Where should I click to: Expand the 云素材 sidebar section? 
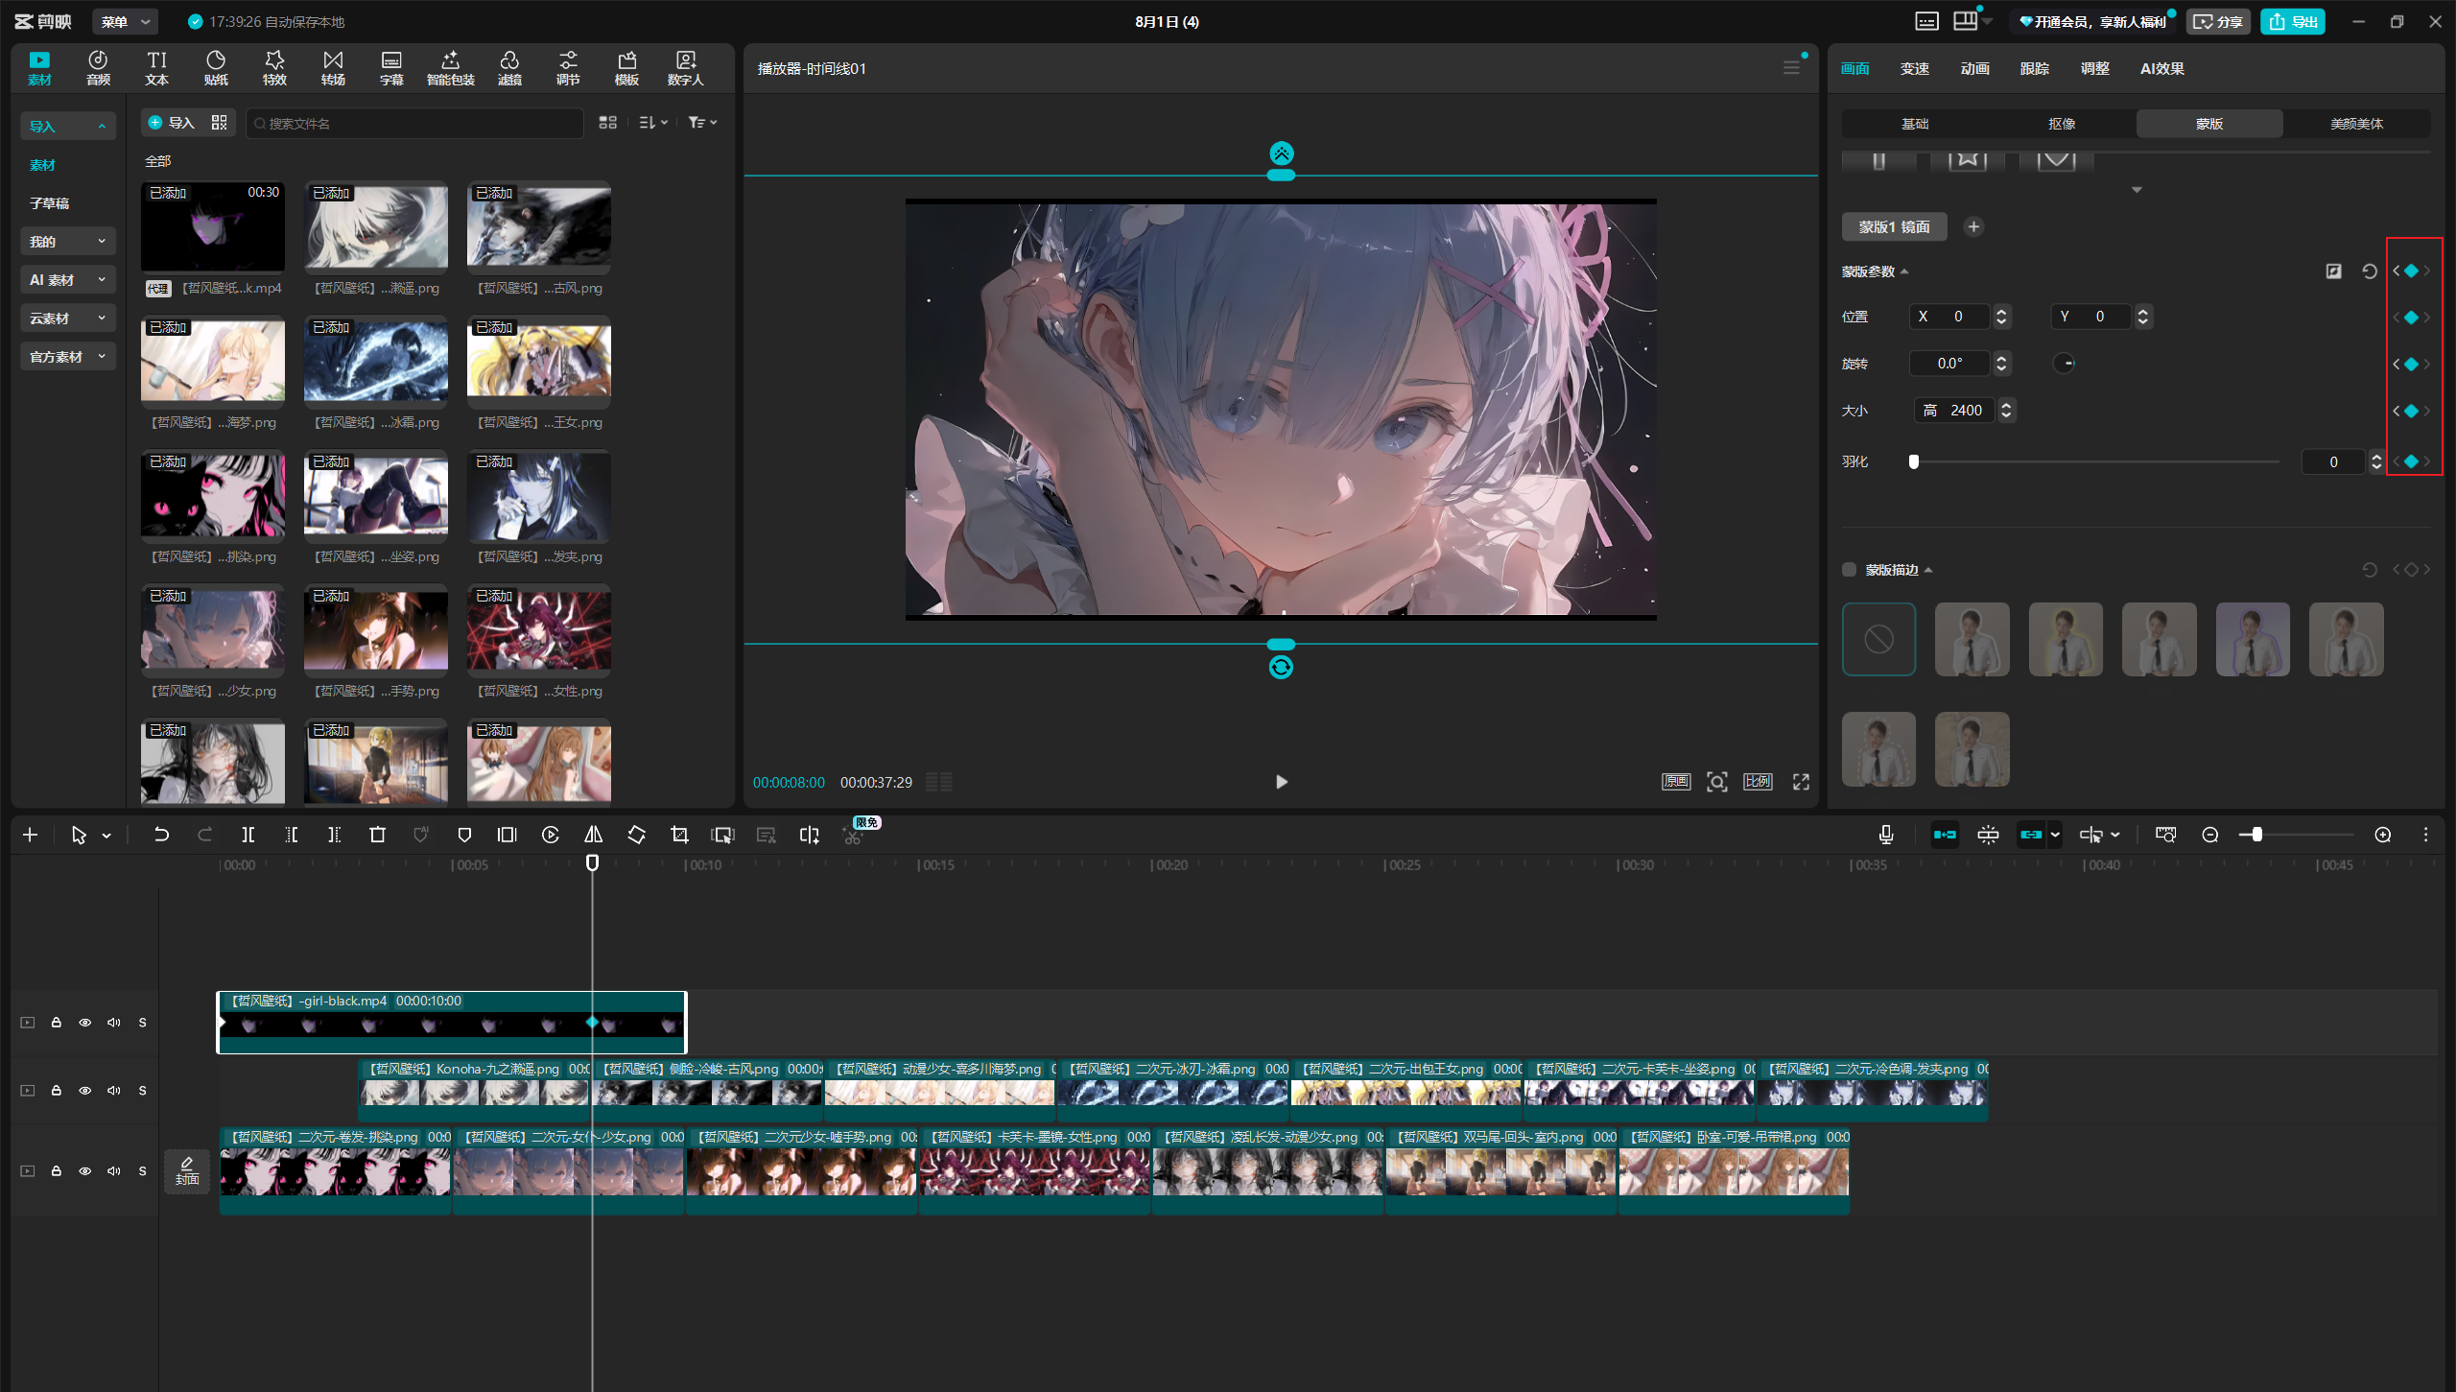(x=67, y=318)
